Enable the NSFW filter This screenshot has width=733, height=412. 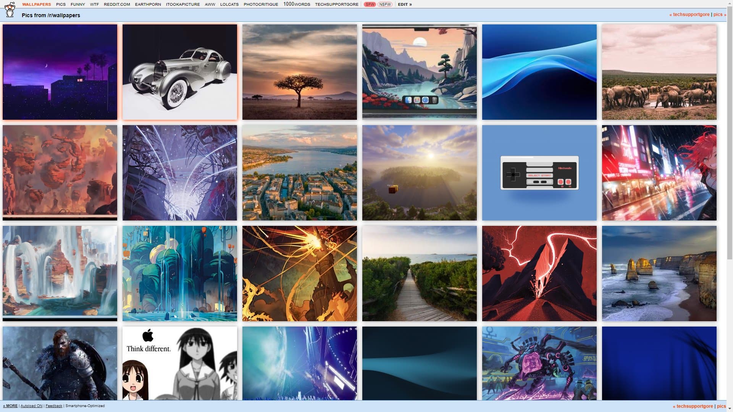(x=386, y=4)
